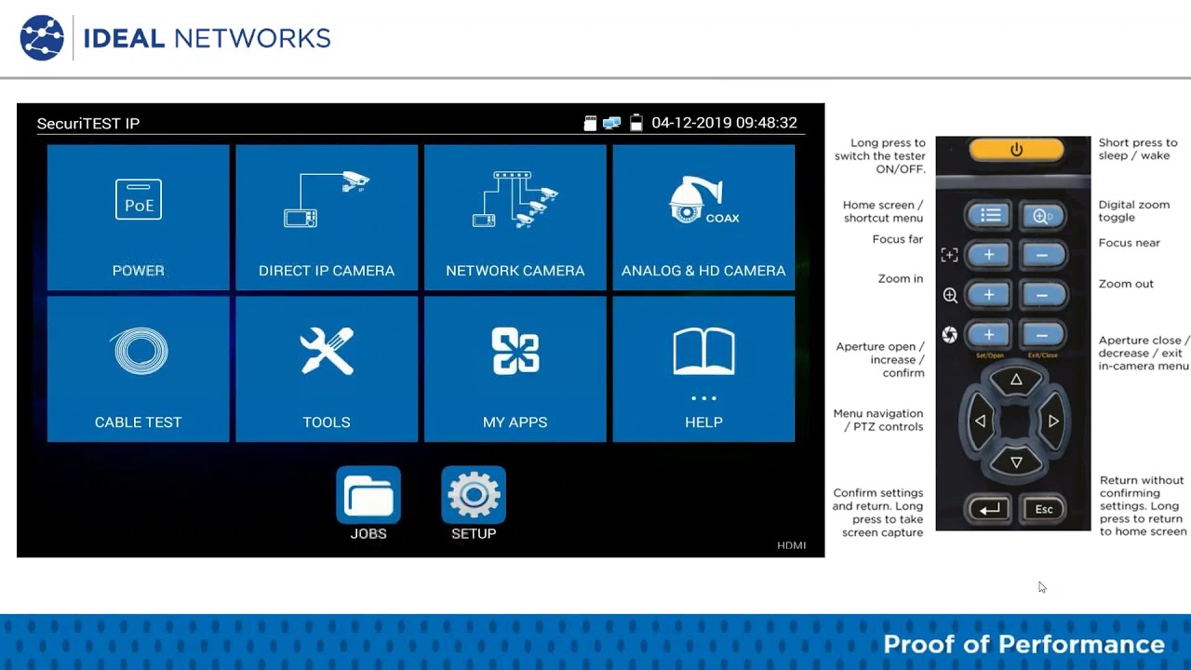Click the left arrow navigation key
The height and width of the screenshot is (670, 1191).
[x=979, y=422]
